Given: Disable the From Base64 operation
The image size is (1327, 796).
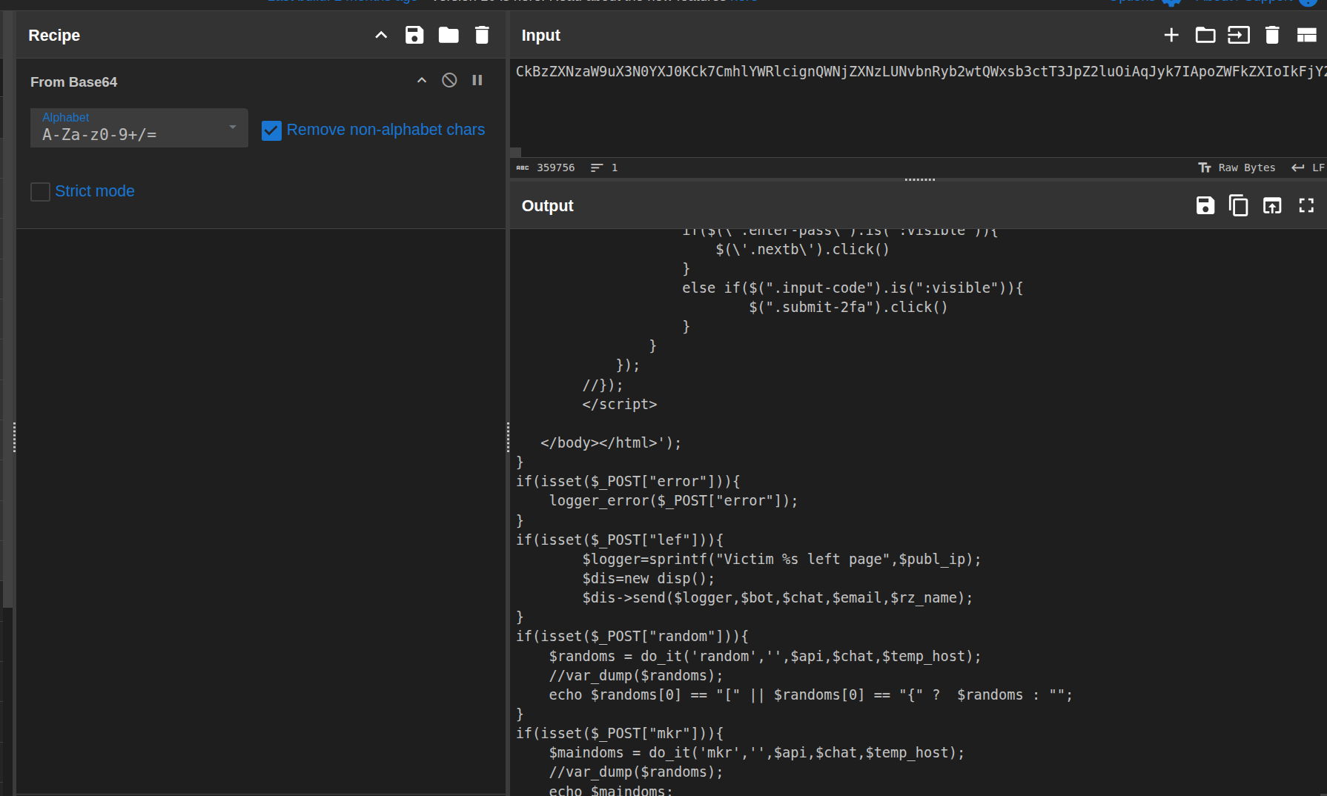Looking at the screenshot, I should [449, 80].
